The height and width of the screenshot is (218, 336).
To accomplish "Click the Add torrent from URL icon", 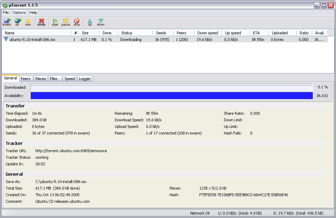I will tap(17, 22).
